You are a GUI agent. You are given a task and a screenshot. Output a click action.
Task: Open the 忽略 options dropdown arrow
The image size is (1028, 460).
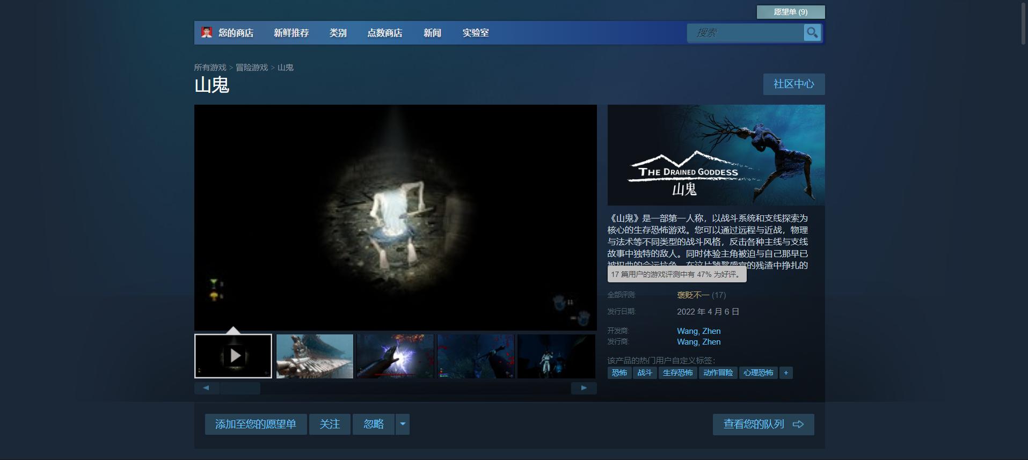coord(403,424)
